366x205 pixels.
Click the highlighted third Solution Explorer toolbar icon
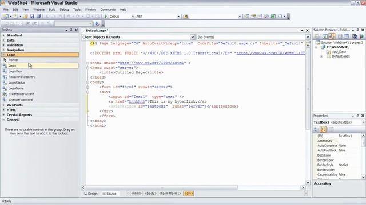[x=332, y=36]
